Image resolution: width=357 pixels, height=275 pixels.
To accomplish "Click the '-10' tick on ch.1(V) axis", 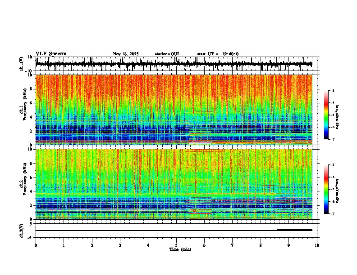I will coord(29,71).
